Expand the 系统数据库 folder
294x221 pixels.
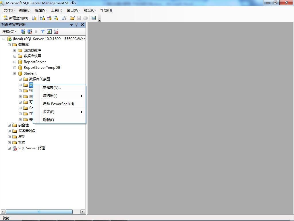[15, 51]
